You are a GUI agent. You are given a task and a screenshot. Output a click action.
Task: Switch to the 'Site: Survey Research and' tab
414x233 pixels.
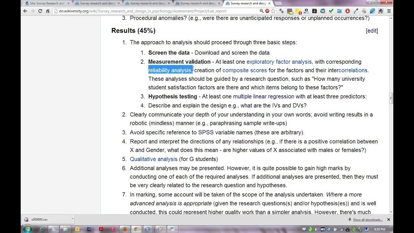pyautogui.click(x=47, y=3)
